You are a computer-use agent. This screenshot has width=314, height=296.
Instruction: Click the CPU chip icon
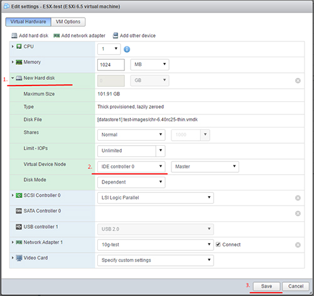[19, 47]
